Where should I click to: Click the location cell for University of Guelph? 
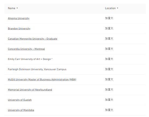click(x=109, y=100)
